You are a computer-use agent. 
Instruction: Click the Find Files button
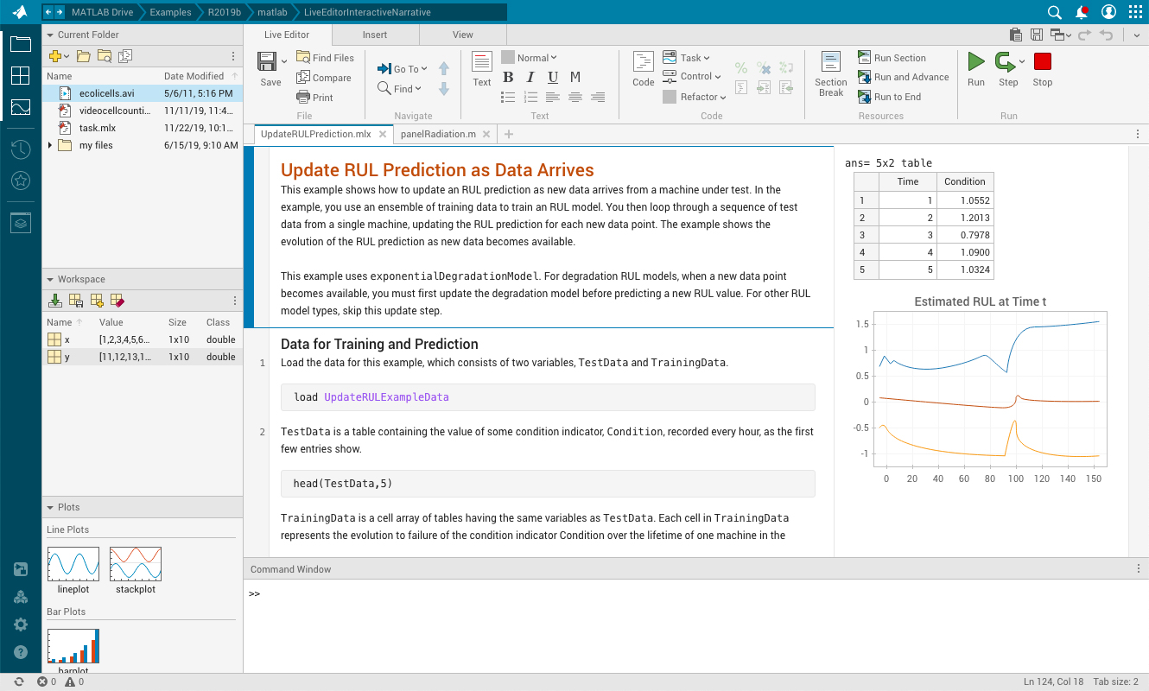coord(325,58)
